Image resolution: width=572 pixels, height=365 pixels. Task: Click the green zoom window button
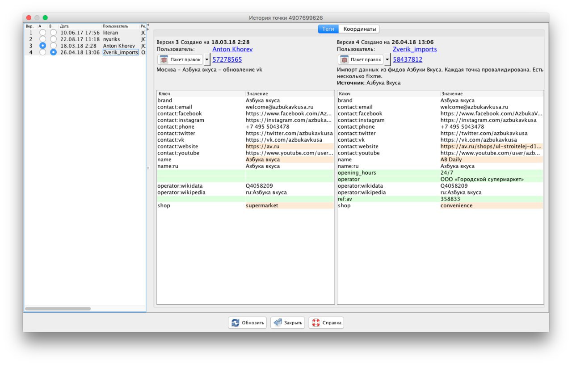tap(45, 17)
